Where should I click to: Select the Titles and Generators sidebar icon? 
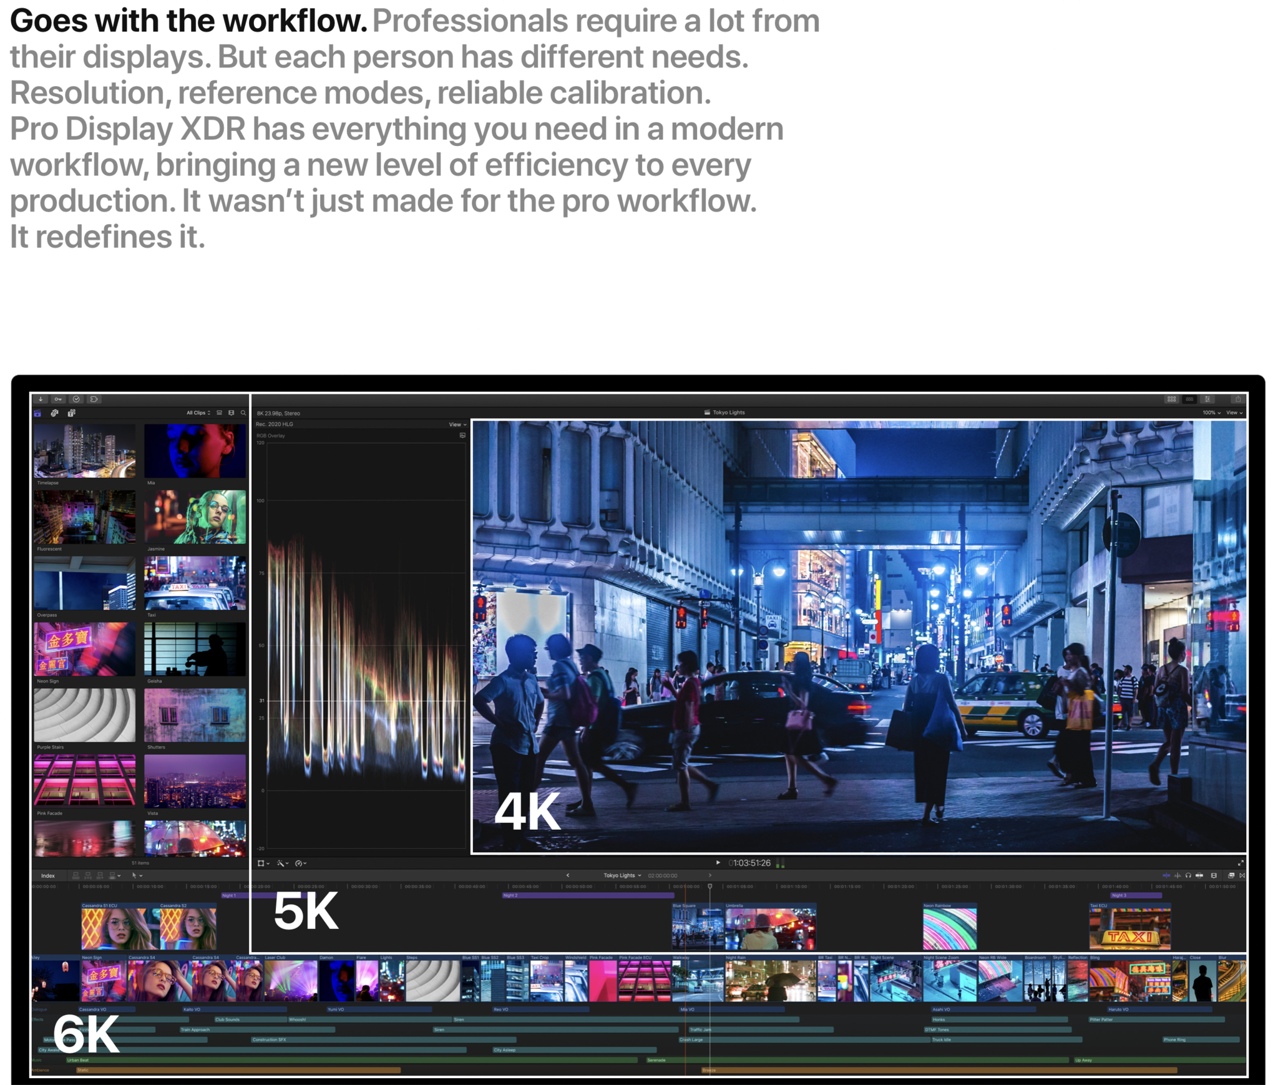[72, 412]
